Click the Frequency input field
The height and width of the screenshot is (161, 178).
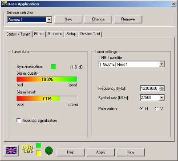tap(150, 89)
